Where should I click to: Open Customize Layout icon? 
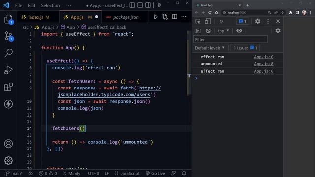(x=159, y=5)
